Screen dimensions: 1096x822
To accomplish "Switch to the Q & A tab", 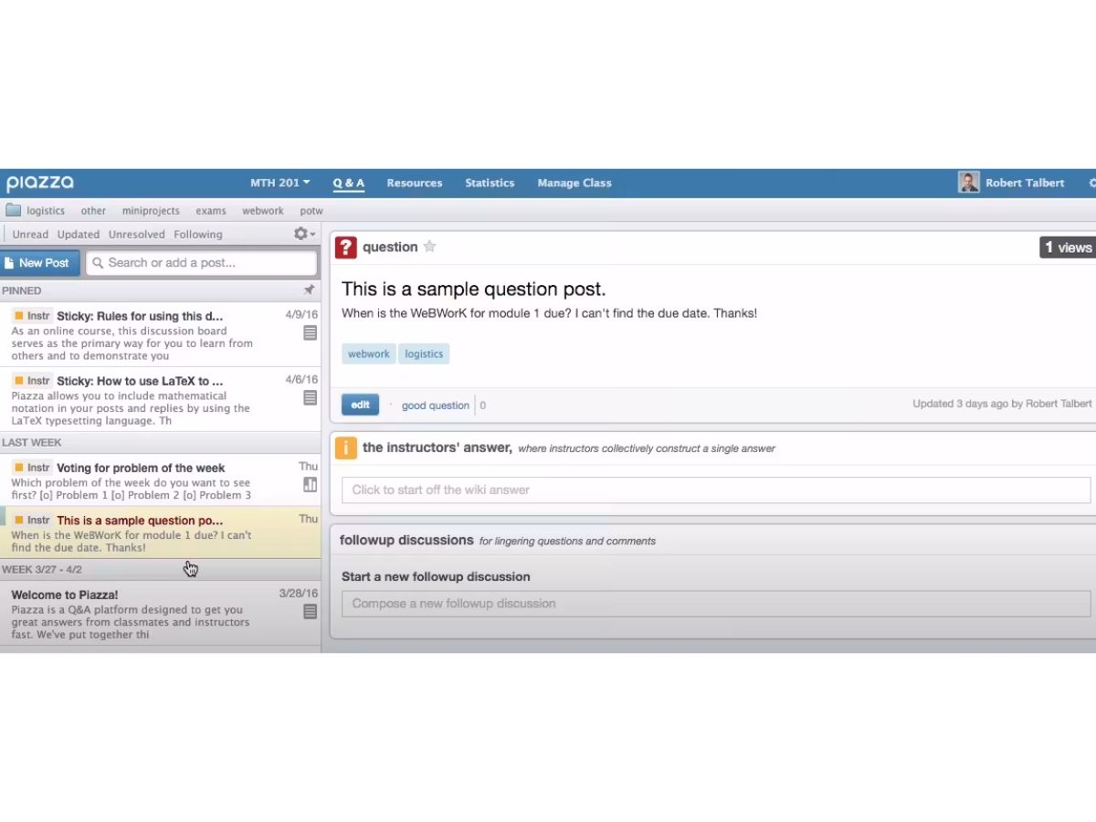I will click(x=348, y=183).
